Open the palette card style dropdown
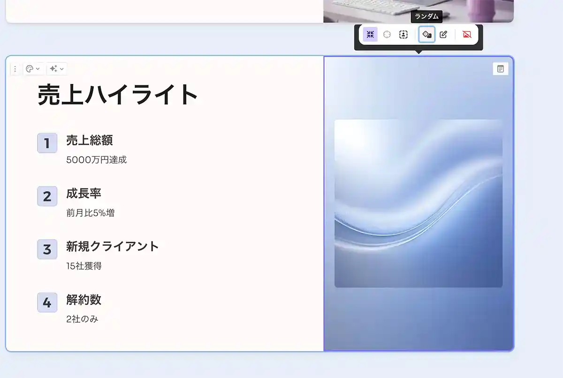 click(x=33, y=69)
